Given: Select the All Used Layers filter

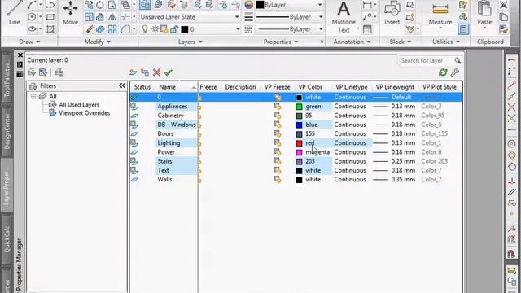Looking at the screenshot, I should tap(79, 105).
